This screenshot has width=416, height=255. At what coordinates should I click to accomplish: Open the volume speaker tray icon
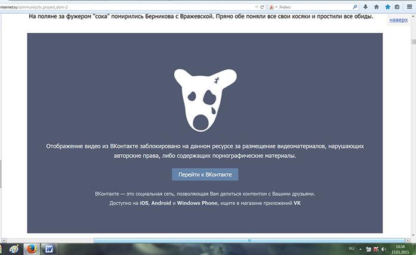pyautogui.click(x=384, y=249)
